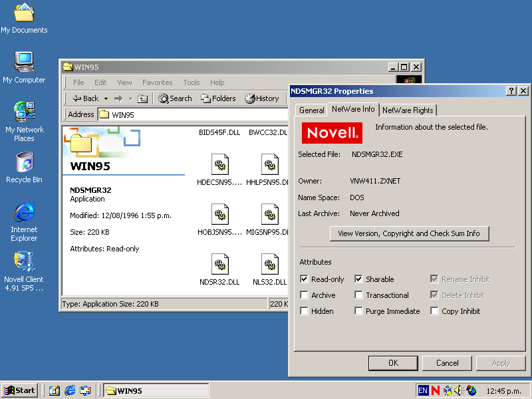Open the Search pane in WIN95 window

[175, 98]
